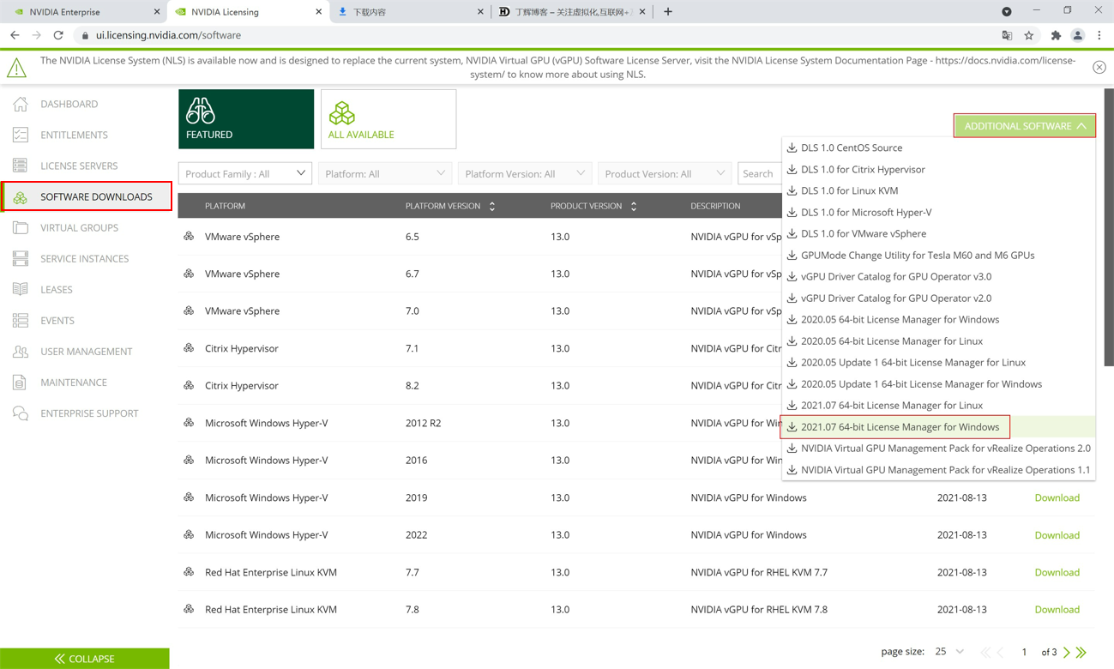Open the Enterprise Support chat icon

click(x=21, y=413)
